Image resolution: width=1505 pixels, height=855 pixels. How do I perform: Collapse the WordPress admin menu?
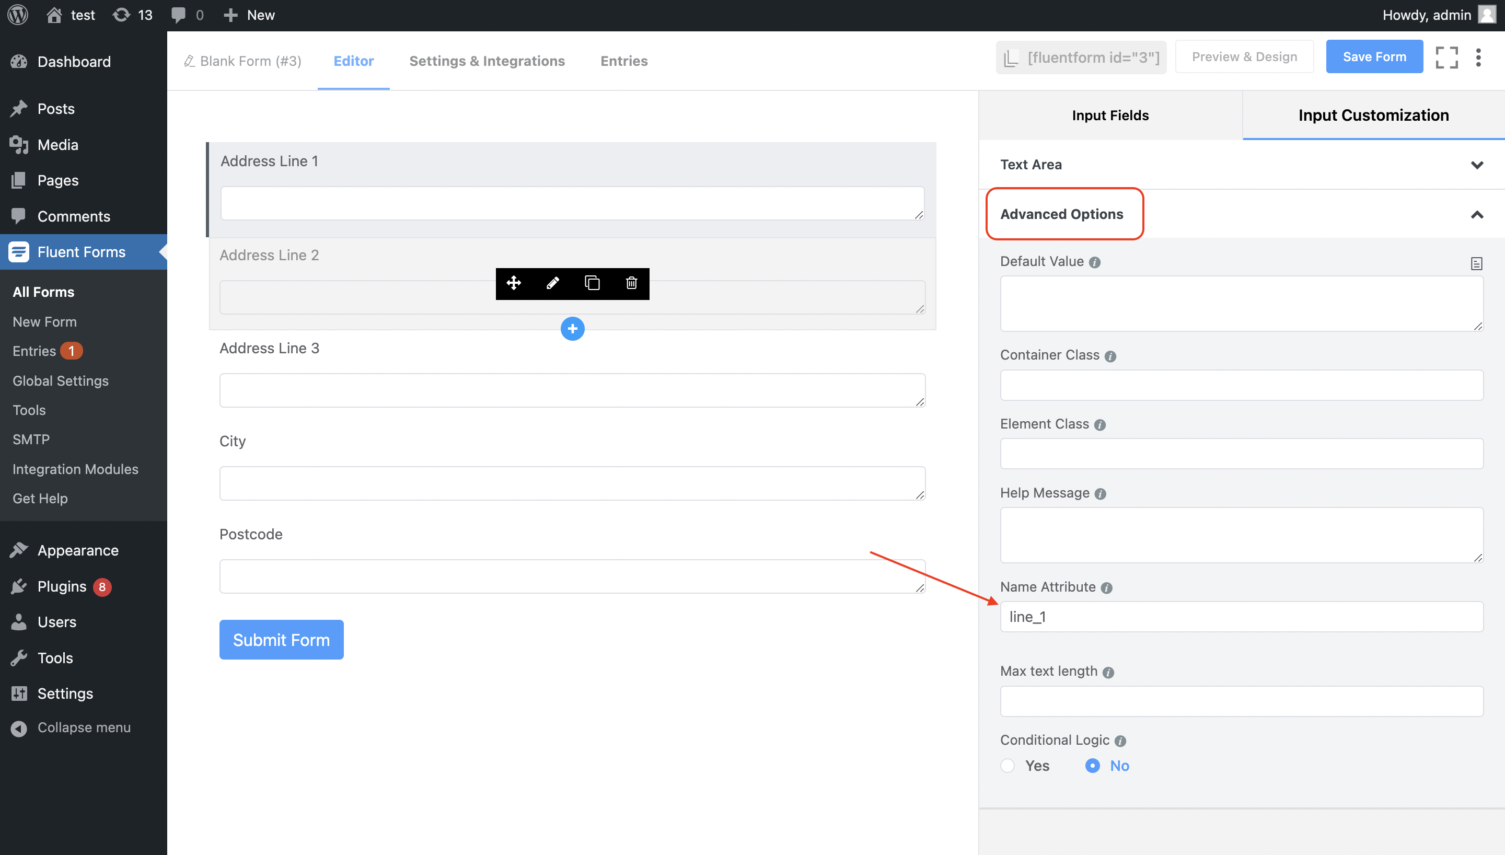point(71,727)
